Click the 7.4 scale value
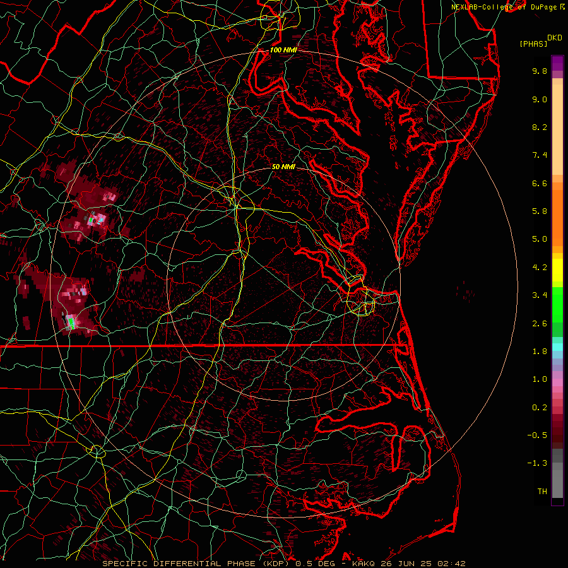Screen dimensions: 568x568 (x=540, y=155)
